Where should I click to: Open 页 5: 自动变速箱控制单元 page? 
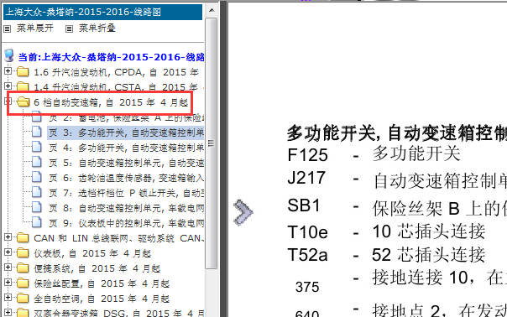pyautogui.click(x=126, y=163)
